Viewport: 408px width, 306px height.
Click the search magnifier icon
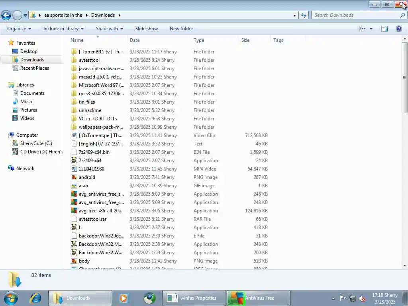(x=402, y=16)
